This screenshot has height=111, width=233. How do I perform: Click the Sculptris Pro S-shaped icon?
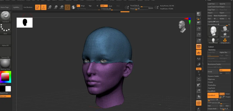tap(73, 7)
